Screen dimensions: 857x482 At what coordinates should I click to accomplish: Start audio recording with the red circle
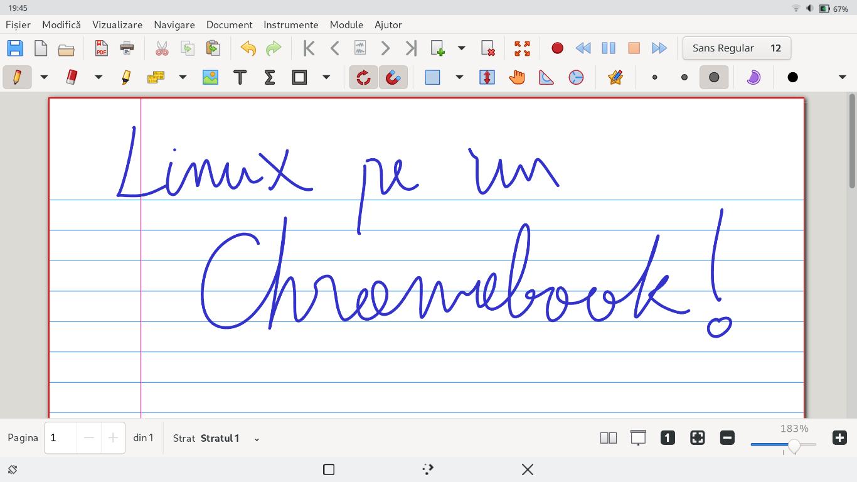point(557,48)
